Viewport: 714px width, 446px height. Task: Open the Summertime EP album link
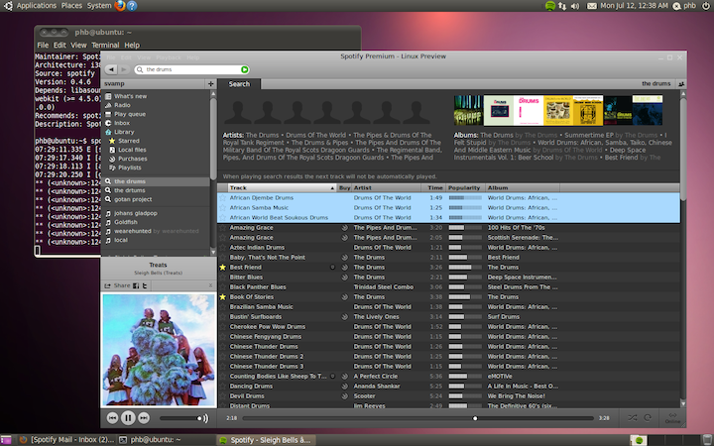[589, 135]
